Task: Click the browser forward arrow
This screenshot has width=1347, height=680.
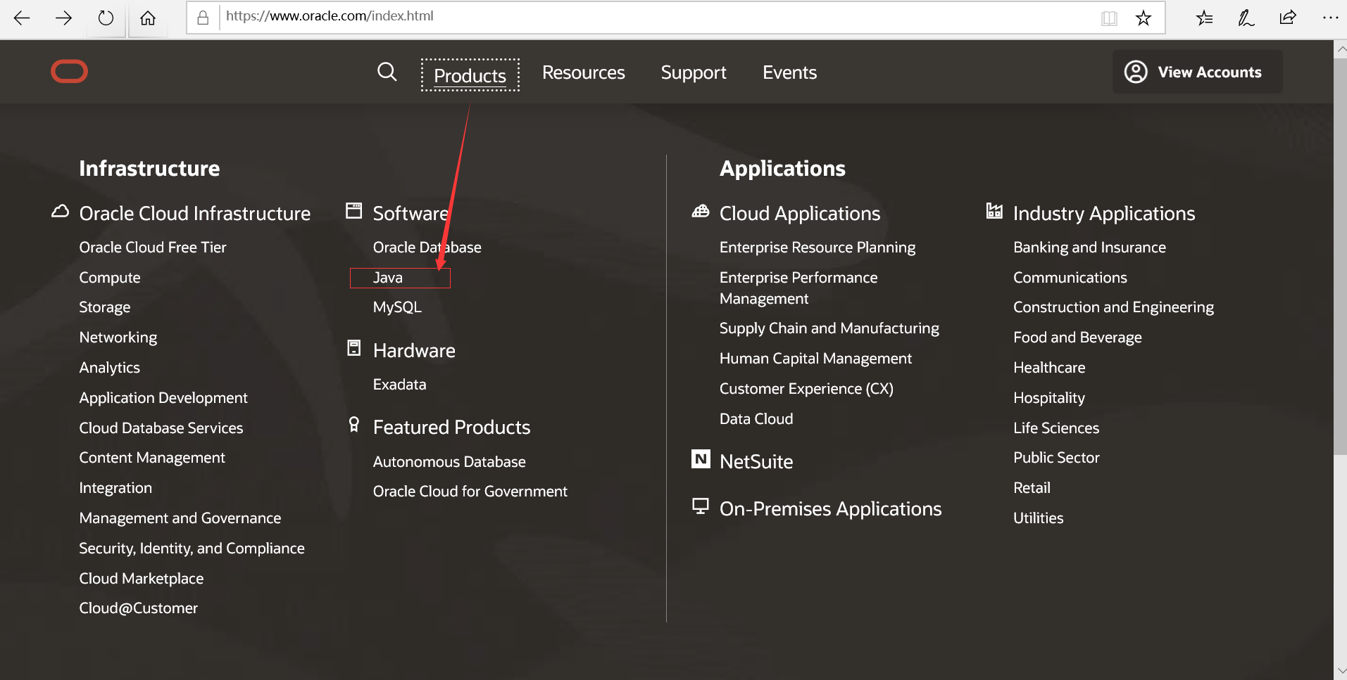Action: pyautogui.click(x=63, y=18)
